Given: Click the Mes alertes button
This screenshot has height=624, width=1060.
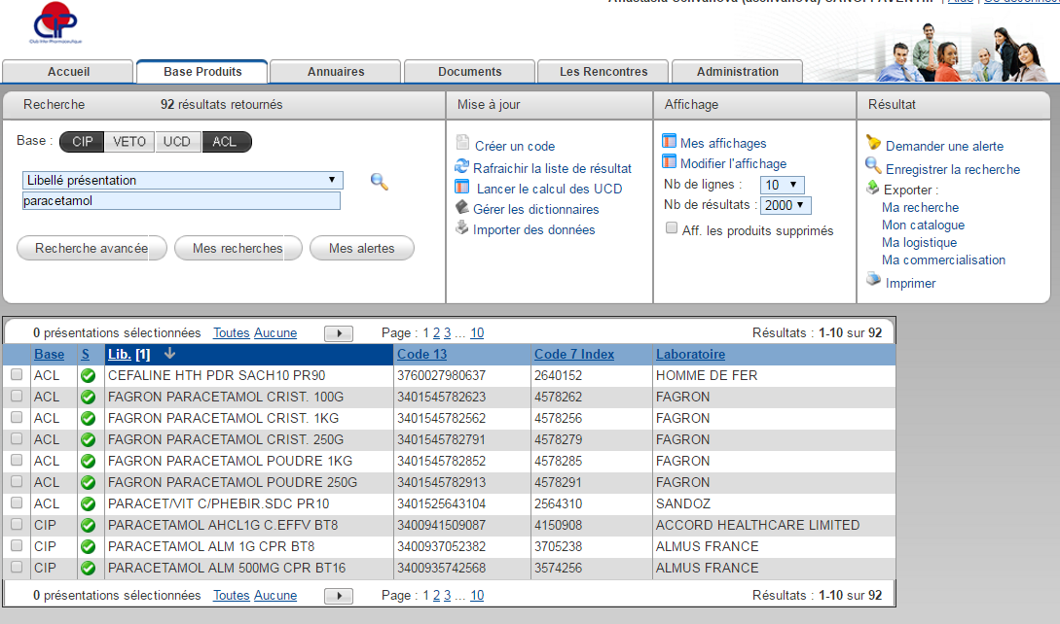Looking at the screenshot, I should pos(362,249).
